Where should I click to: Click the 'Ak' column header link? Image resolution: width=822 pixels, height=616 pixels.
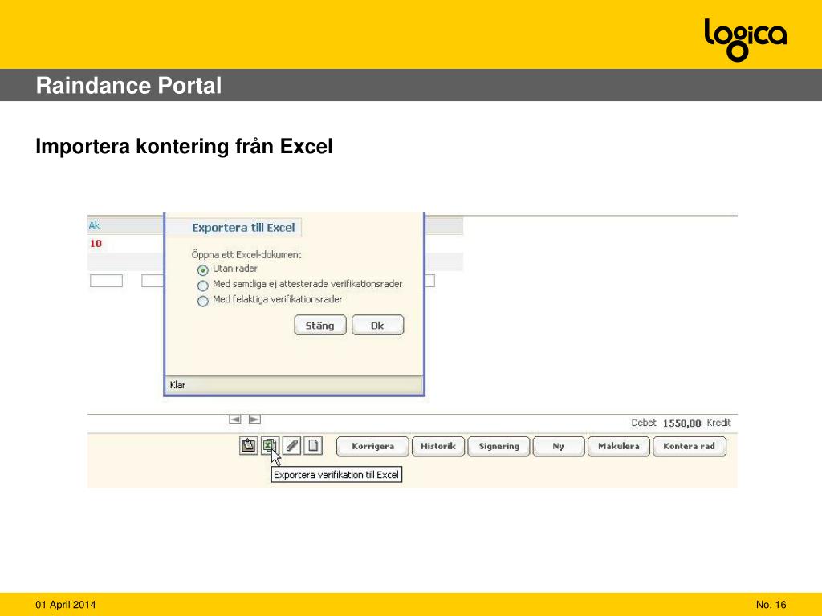pos(94,225)
